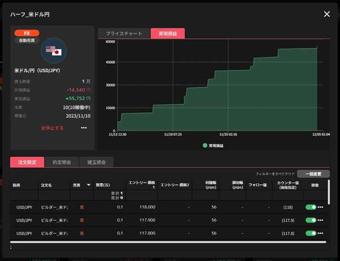The width and height of the screenshot is (340, 261).
Task: Click the 全停止する link
Action: [52, 128]
